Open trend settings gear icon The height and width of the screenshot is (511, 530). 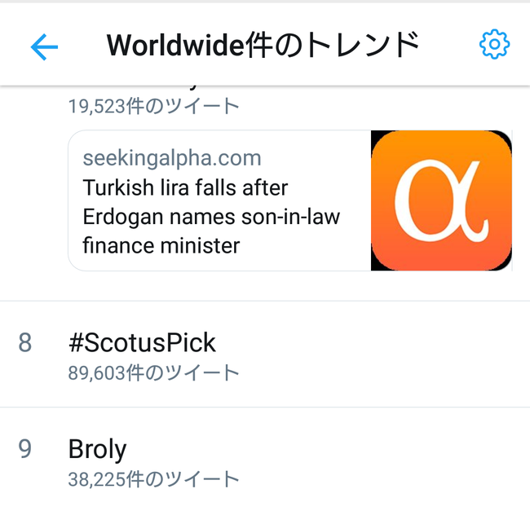494,44
